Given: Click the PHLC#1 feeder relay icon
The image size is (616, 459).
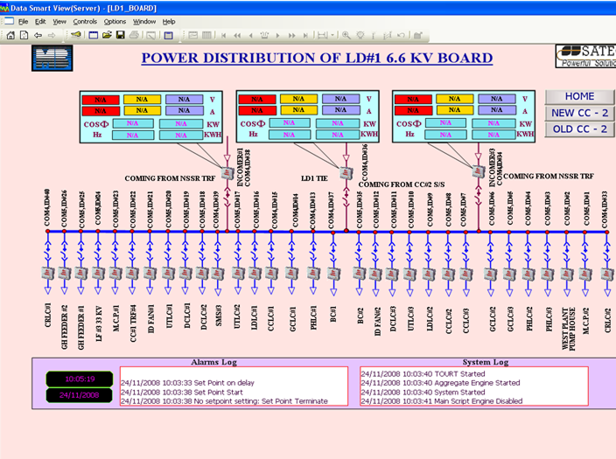Looking at the screenshot, I should (x=313, y=273).
